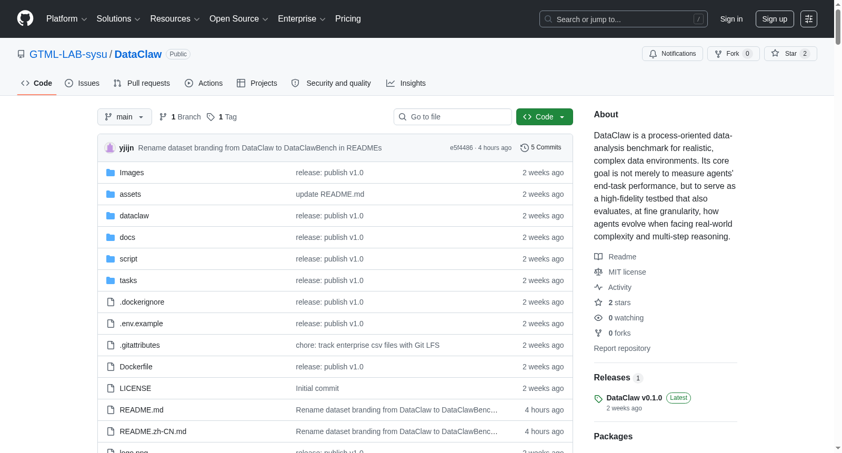Expand the Open Source menu

[239, 19]
